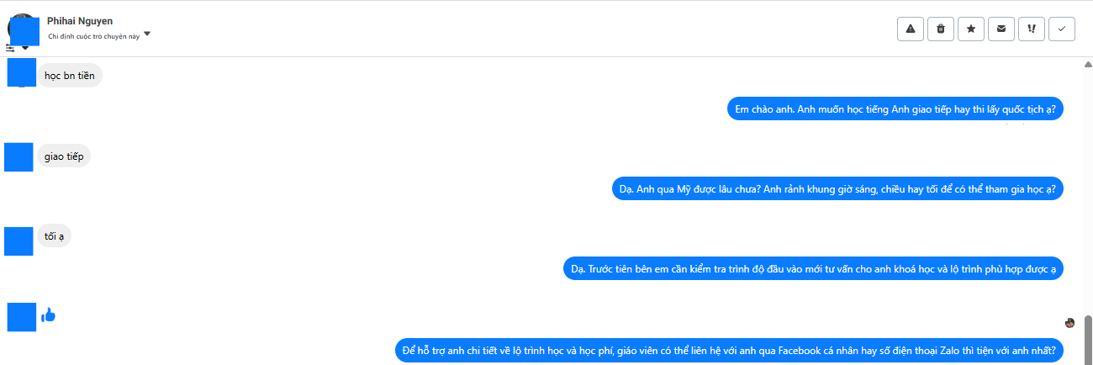This screenshot has width=1093, height=365.
Task: Expand the 'Chỉ định cuộc trò chuyện này' dropdown
Action: 147,34
